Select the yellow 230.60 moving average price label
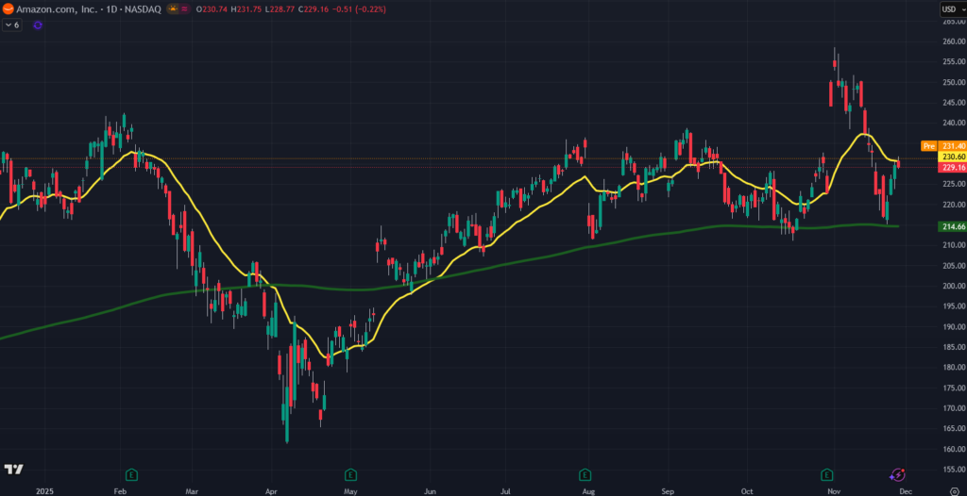Image resolution: width=967 pixels, height=496 pixels. 952,157
